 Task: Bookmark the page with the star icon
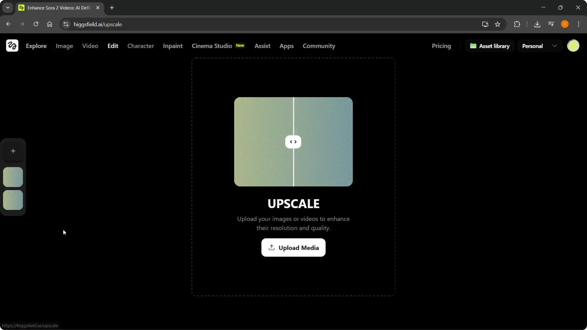click(x=498, y=24)
